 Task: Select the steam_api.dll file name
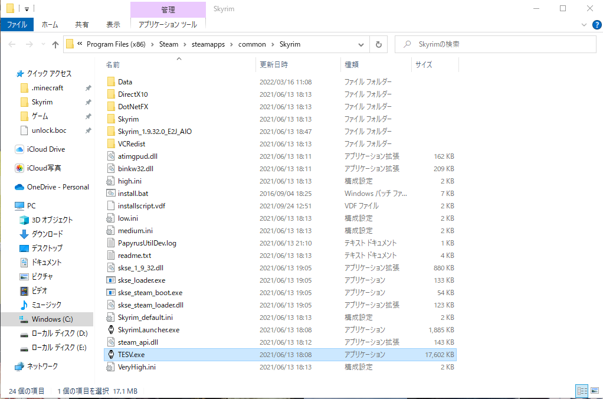pyautogui.click(x=137, y=342)
